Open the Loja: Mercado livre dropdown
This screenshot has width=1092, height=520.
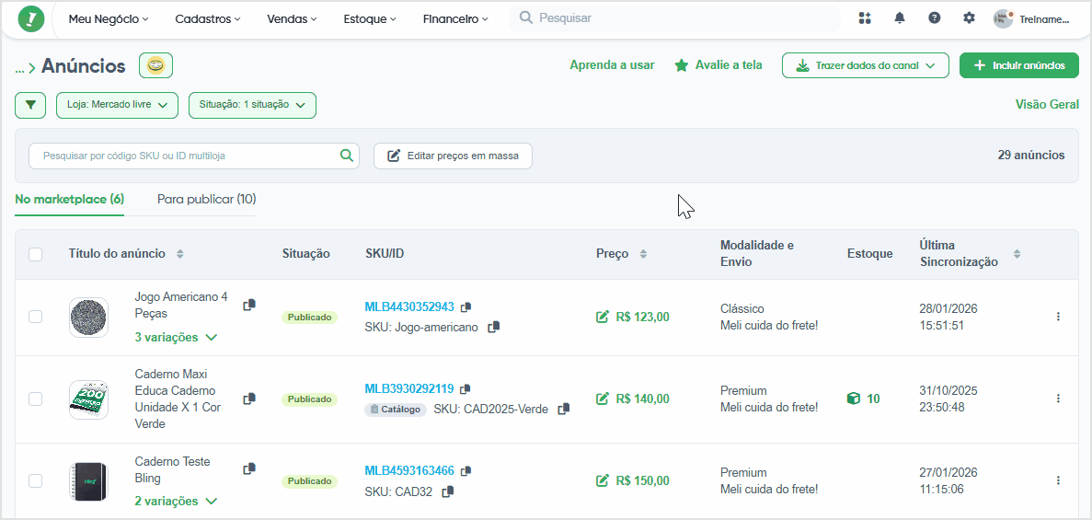click(x=117, y=105)
